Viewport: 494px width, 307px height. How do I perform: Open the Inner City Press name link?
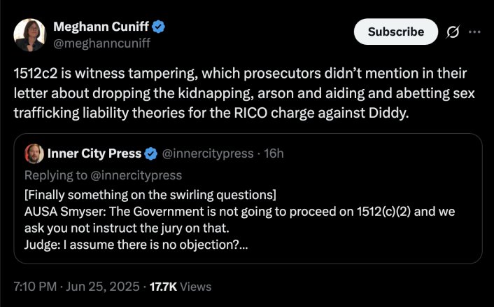[x=94, y=153]
